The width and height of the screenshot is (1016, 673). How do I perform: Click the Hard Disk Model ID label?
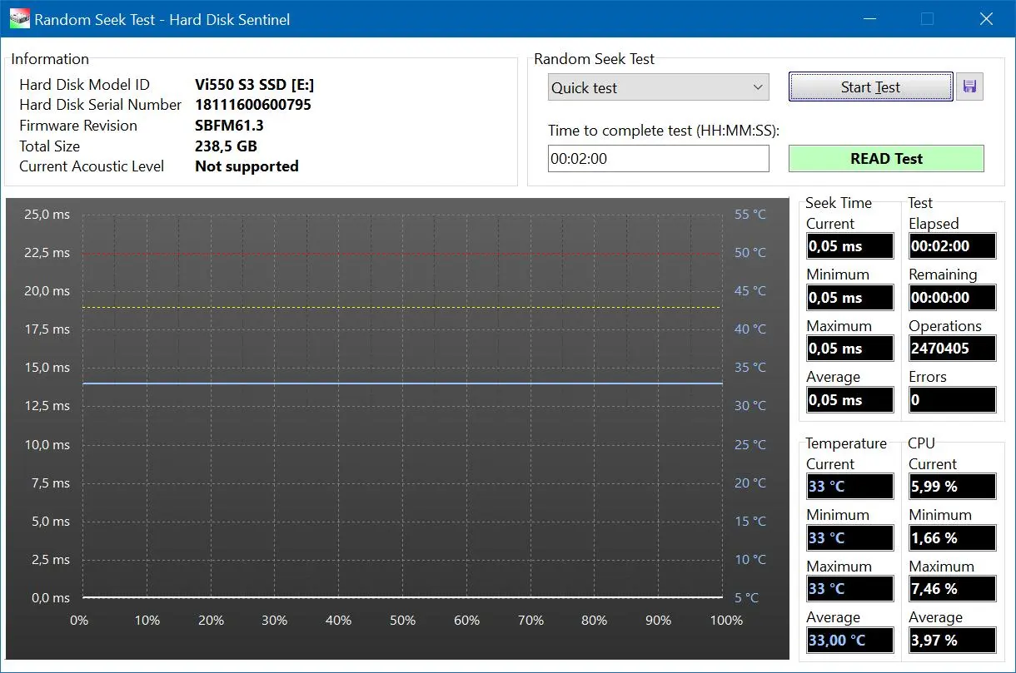coord(85,85)
